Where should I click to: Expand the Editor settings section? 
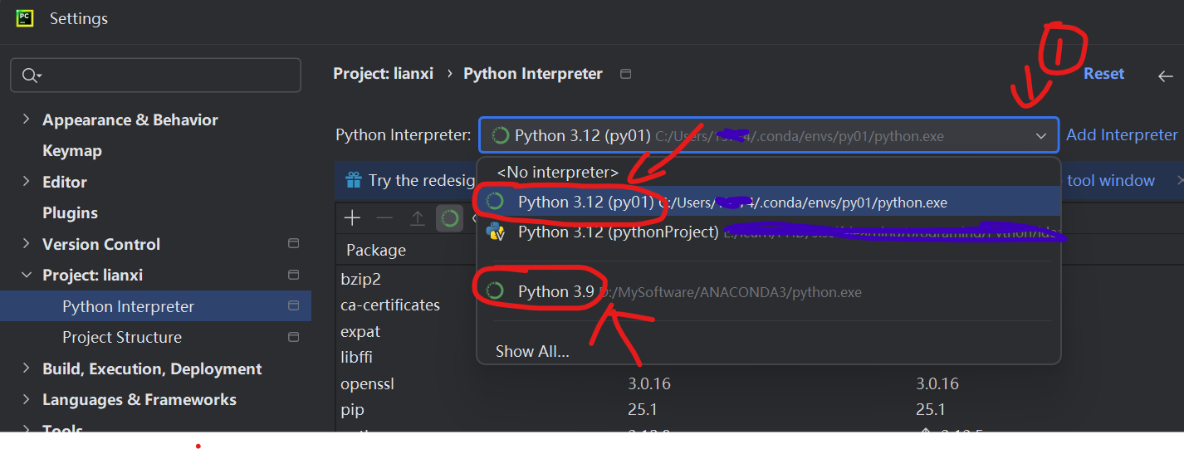[x=27, y=182]
